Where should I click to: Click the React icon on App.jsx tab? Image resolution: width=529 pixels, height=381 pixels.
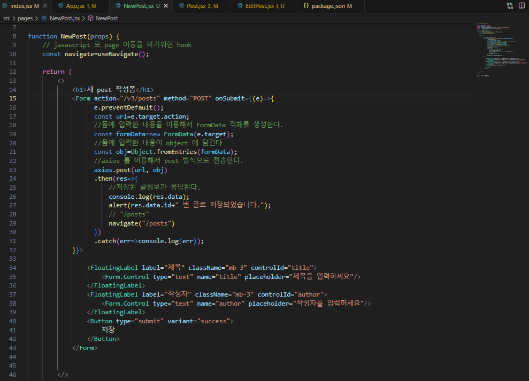pyautogui.click(x=61, y=6)
